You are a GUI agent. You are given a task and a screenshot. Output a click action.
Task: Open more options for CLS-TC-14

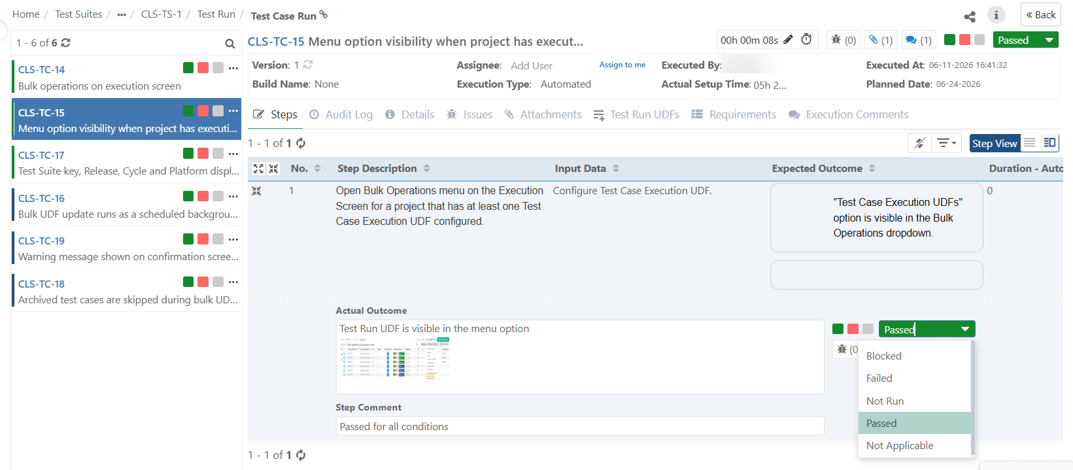coord(233,68)
